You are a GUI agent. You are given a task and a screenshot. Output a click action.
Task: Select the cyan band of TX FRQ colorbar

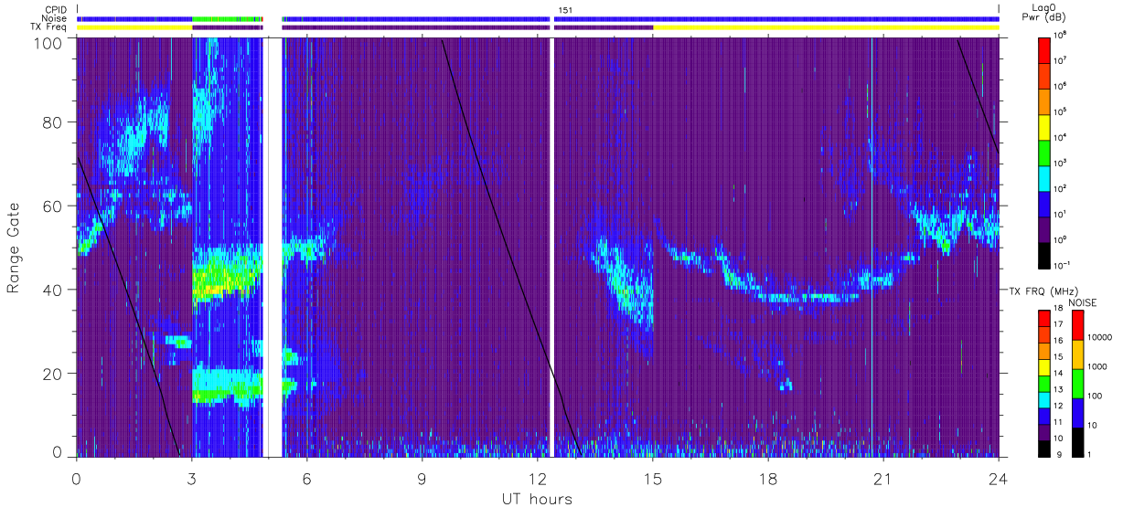(1043, 399)
